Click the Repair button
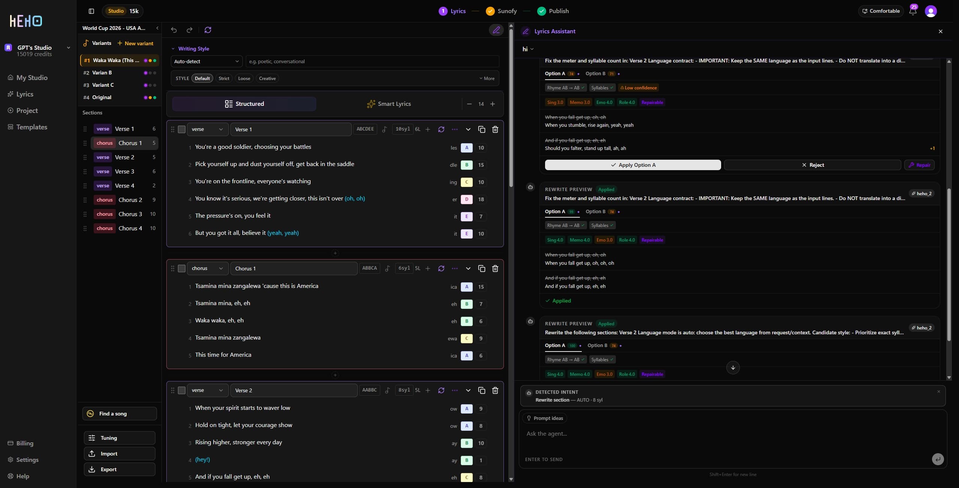The width and height of the screenshot is (959, 488). click(919, 165)
